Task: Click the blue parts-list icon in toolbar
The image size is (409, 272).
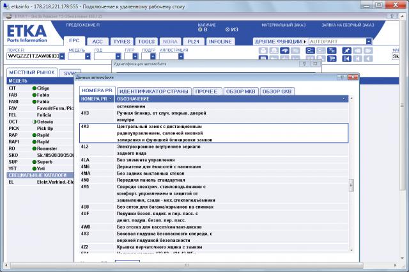Action: point(310,51)
